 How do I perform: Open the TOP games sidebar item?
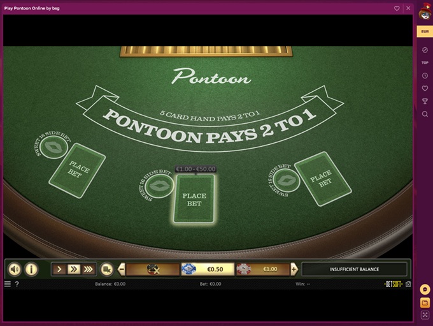tap(425, 63)
